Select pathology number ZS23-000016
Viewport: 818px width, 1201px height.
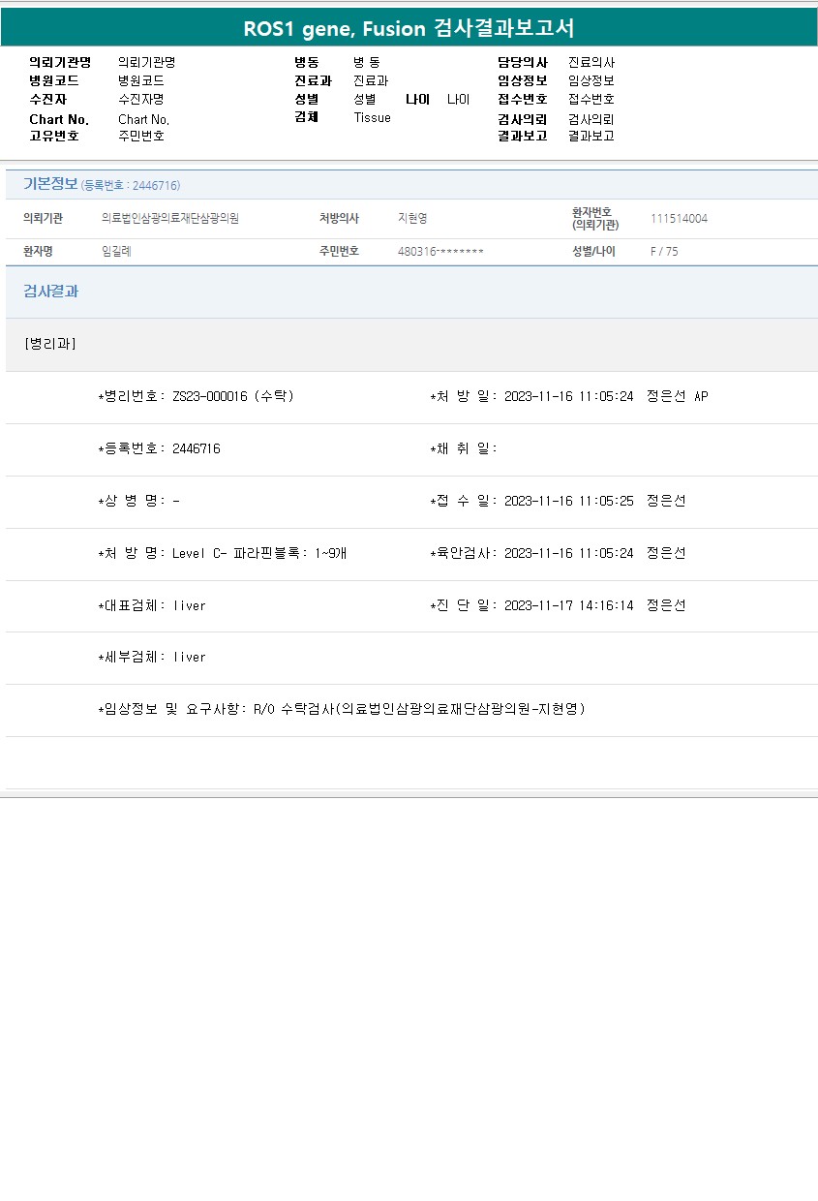coord(210,396)
